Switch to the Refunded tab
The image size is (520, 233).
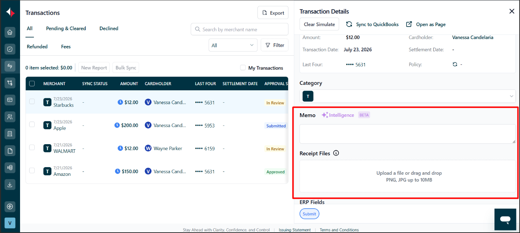(x=37, y=47)
